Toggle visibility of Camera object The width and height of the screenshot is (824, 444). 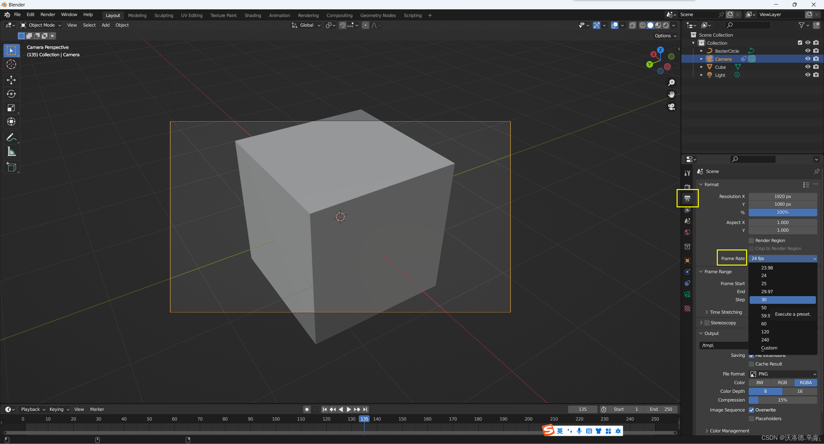[808, 59]
